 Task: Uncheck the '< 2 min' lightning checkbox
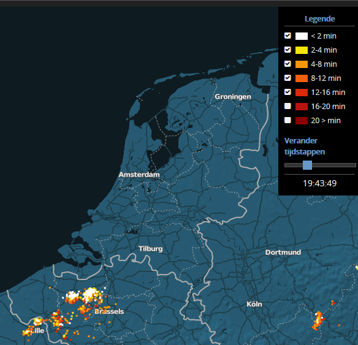tap(288, 36)
